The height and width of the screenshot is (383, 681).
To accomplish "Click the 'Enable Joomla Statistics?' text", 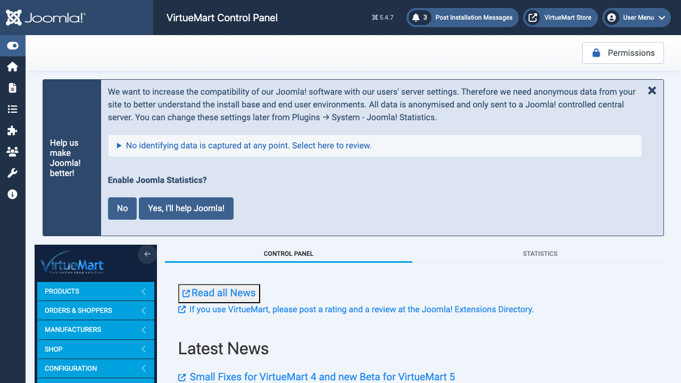I will pos(157,180).
